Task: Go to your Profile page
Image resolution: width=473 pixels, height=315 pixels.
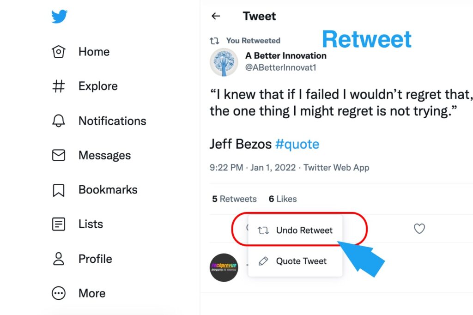Action: coord(95,259)
